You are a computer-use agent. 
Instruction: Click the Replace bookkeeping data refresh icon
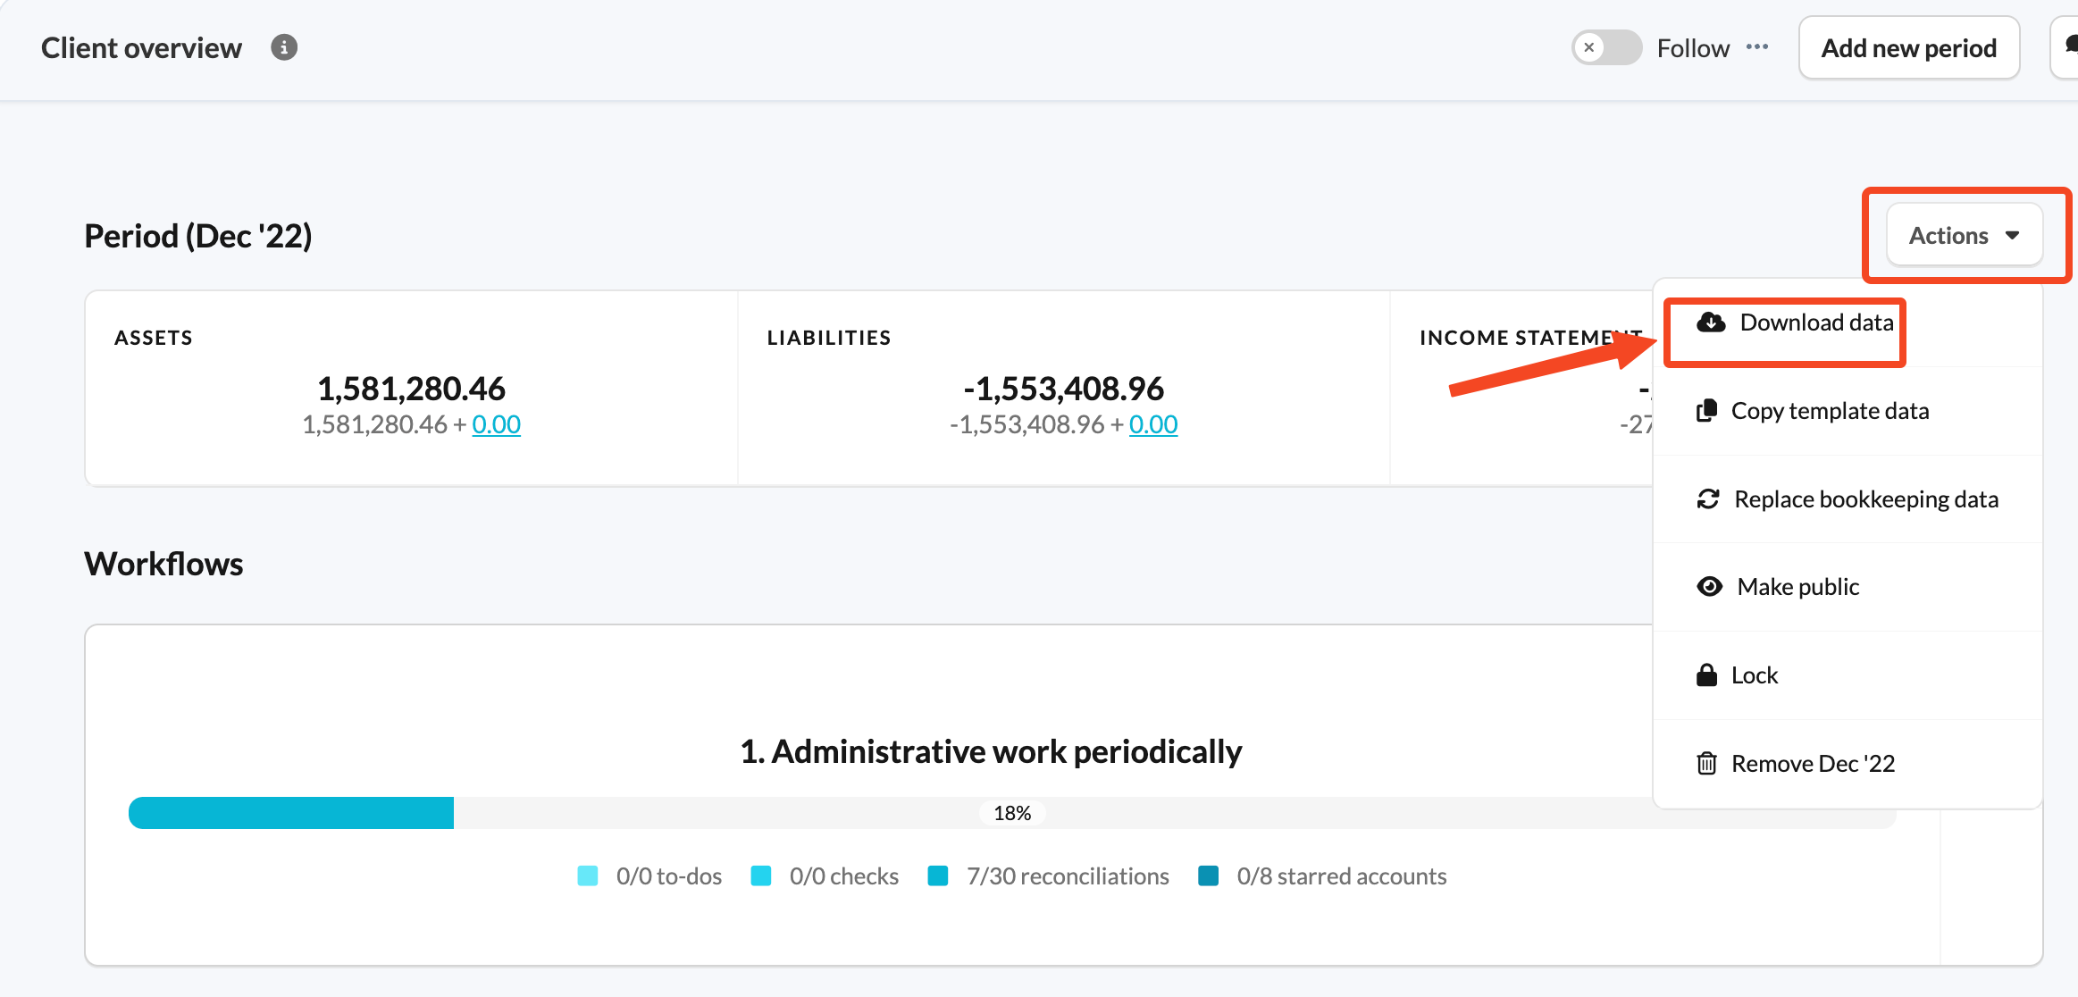click(x=1708, y=499)
